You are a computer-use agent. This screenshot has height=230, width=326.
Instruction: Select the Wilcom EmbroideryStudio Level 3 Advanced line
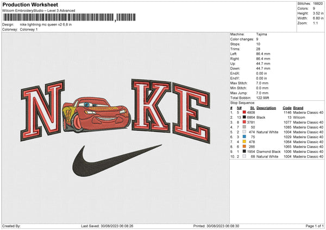pyautogui.click(x=39, y=11)
